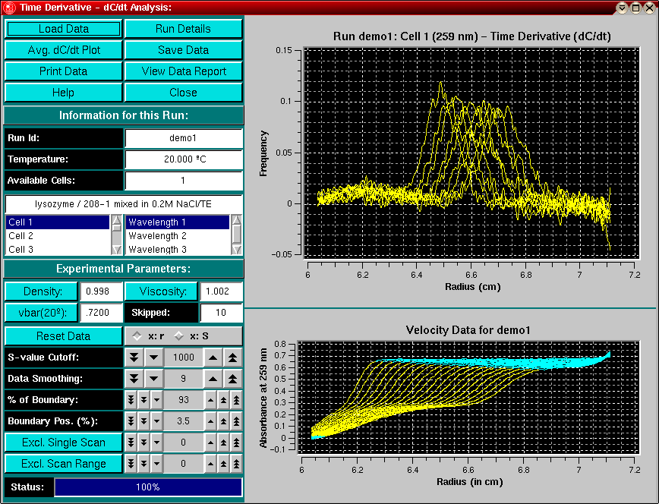Open the View Data Report button
The image size is (659, 504).
click(184, 71)
